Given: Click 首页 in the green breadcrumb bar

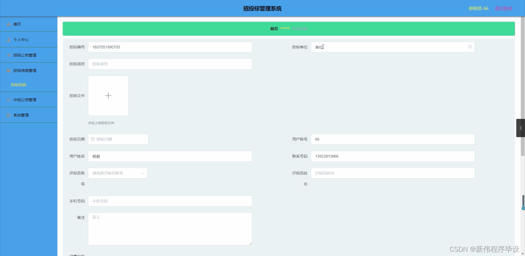Looking at the screenshot, I should pos(274,28).
